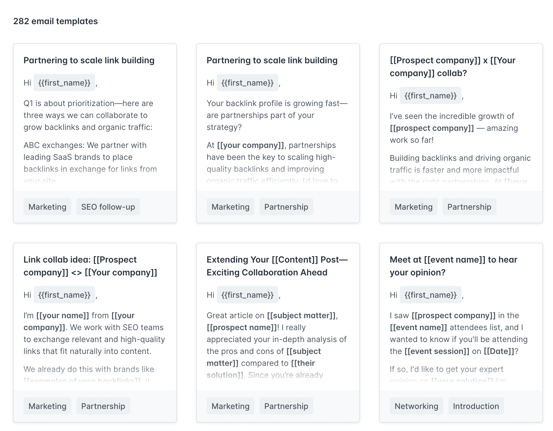
Task: Click the "SEO follow-up" tag
Action: [x=108, y=207]
